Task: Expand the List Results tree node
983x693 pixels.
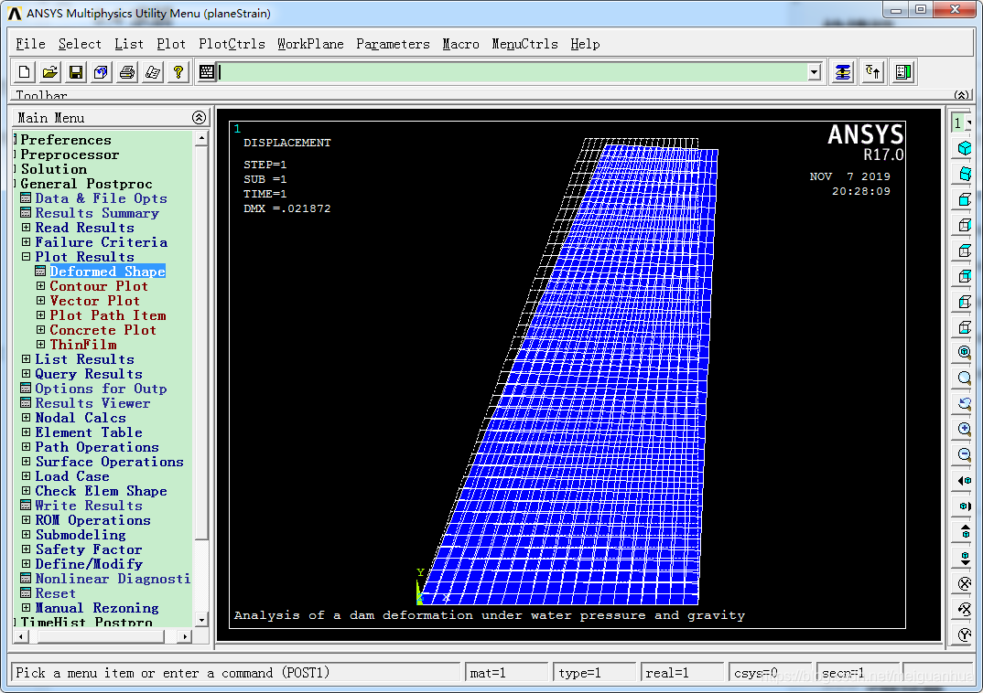Action: tap(27, 359)
